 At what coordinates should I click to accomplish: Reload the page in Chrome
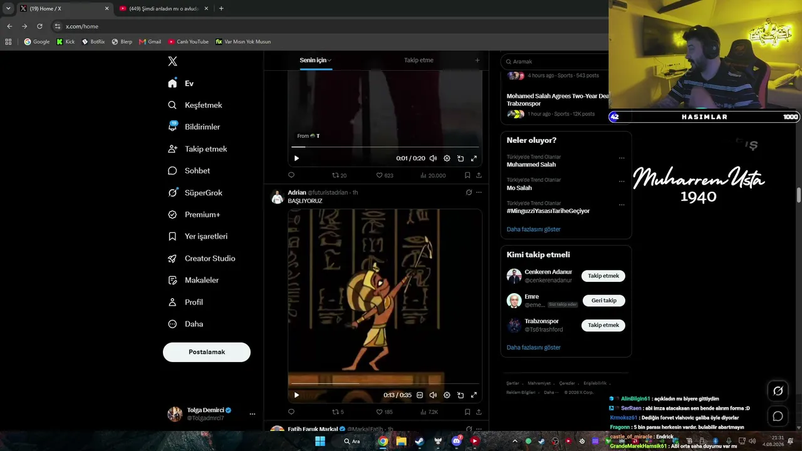[x=39, y=26]
